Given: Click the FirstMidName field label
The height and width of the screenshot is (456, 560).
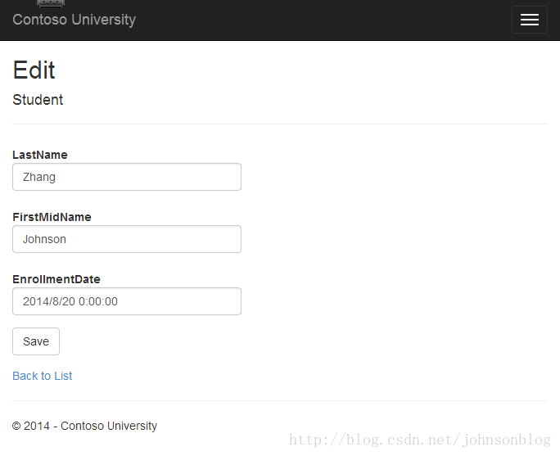Looking at the screenshot, I should tap(52, 217).
